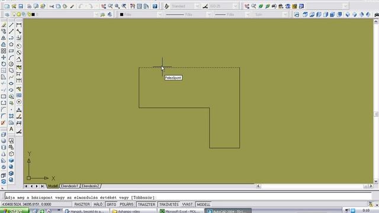Switch to the Modell tab
379x213 pixels.
pyautogui.click(x=53, y=186)
